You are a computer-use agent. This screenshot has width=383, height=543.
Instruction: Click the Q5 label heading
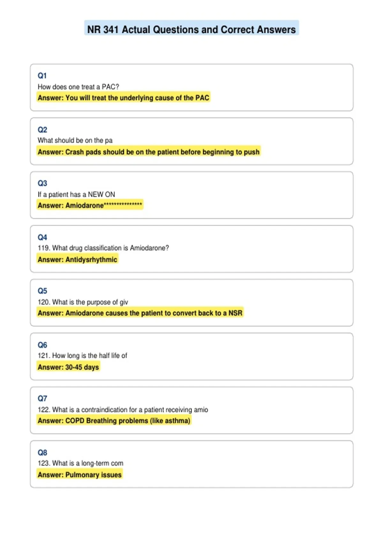click(42, 291)
